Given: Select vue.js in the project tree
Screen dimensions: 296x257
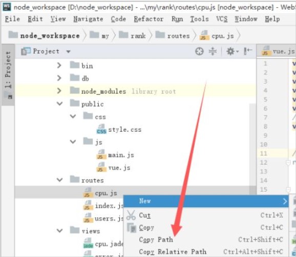Looking at the screenshot, I should pos(119,168).
